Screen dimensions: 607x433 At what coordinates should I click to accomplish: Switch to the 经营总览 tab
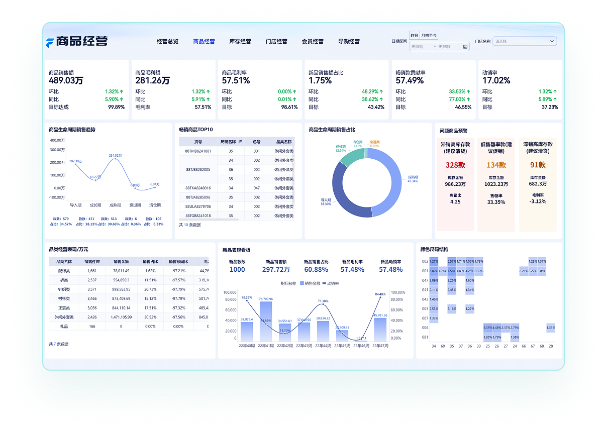pos(167,42)
